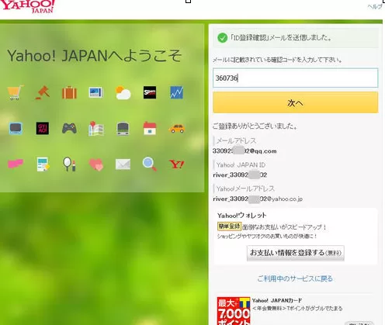385x325 pixels.
Task: Open the mail envelope icon
Action: (123, 164)
